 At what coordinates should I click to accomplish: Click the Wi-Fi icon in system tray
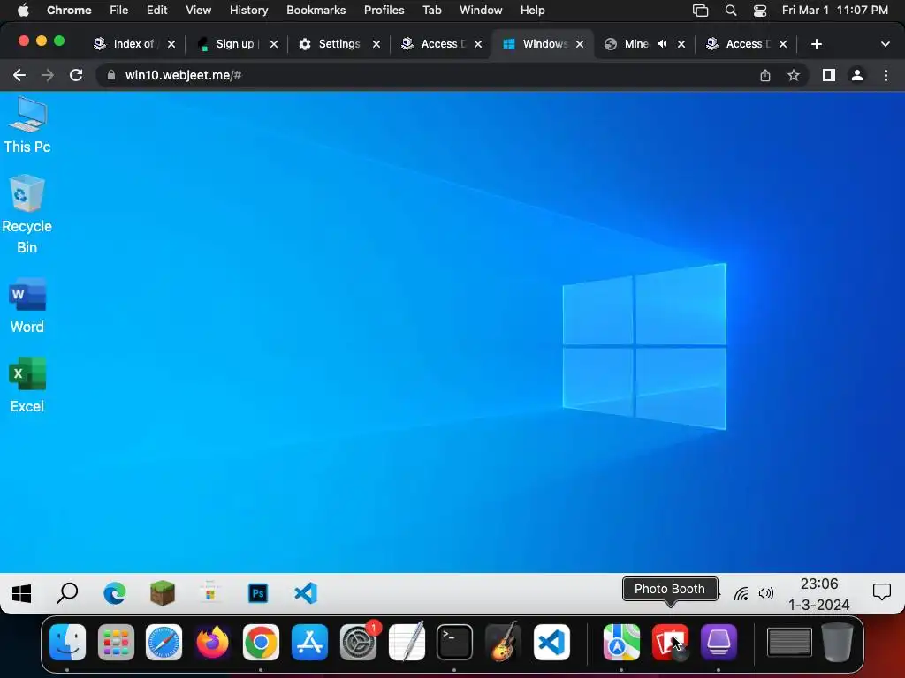point(741,593)
